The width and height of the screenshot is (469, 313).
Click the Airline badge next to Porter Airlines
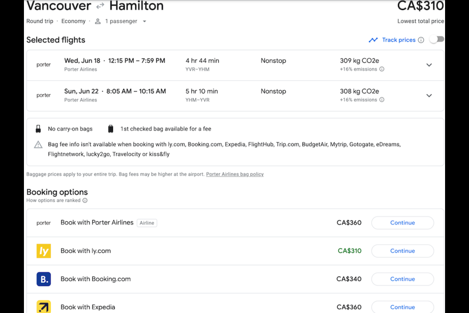click(x=147, y=223)
